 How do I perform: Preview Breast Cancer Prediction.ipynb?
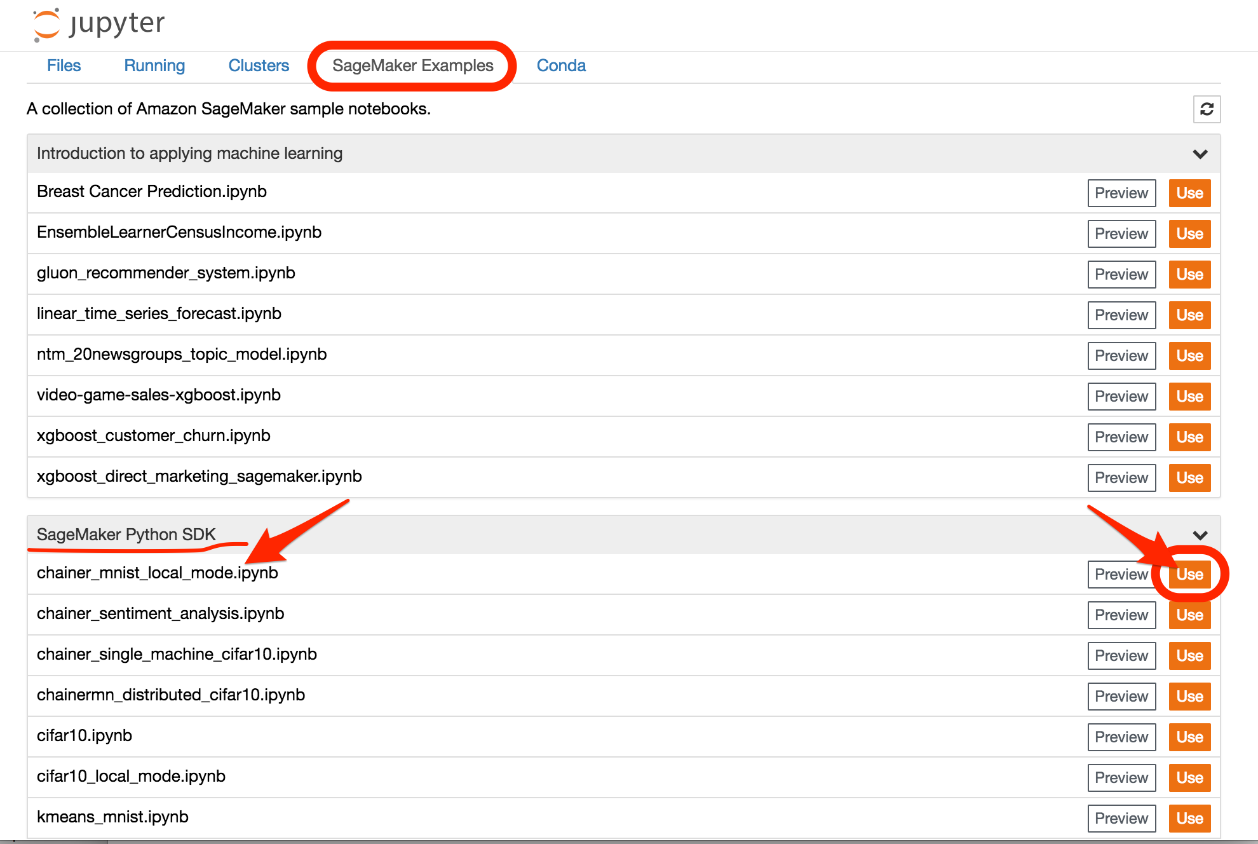point(1121,193)
